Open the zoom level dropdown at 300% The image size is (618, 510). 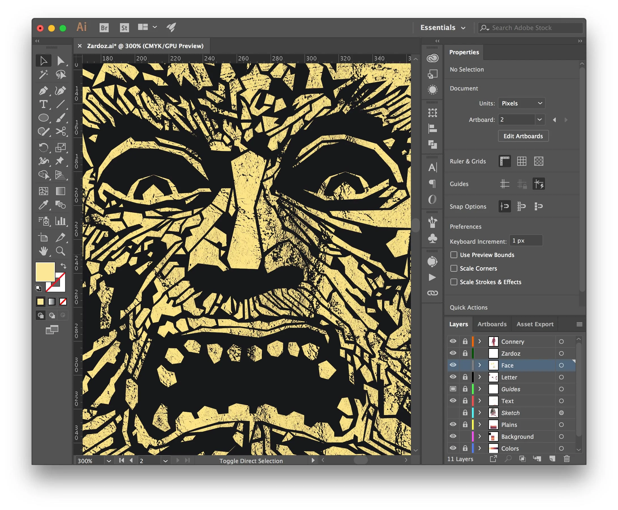click(x=109, y=461)
